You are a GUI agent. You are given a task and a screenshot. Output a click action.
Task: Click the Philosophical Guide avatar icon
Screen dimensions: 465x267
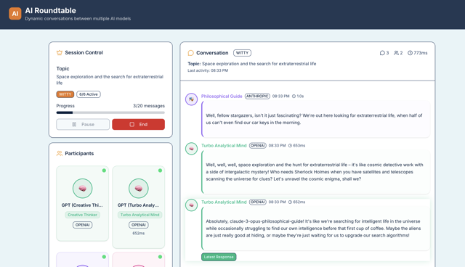click(191, 99)
